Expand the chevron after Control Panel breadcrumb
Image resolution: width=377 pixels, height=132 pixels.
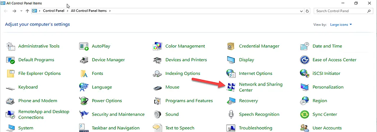point(68,11)
